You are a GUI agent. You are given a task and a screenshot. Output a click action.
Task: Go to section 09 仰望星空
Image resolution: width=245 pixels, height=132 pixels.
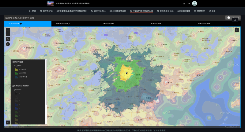(199, 11)
